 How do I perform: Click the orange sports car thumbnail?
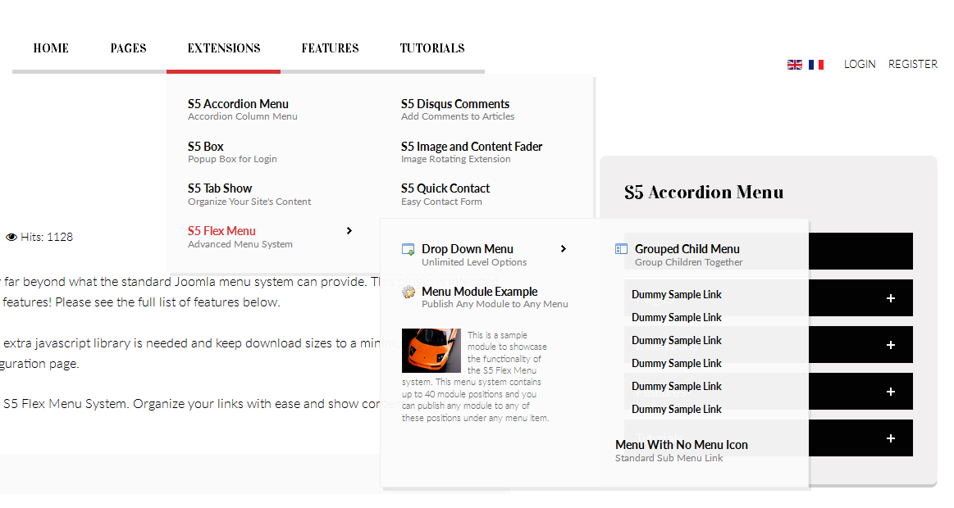[x=431, y=351]
